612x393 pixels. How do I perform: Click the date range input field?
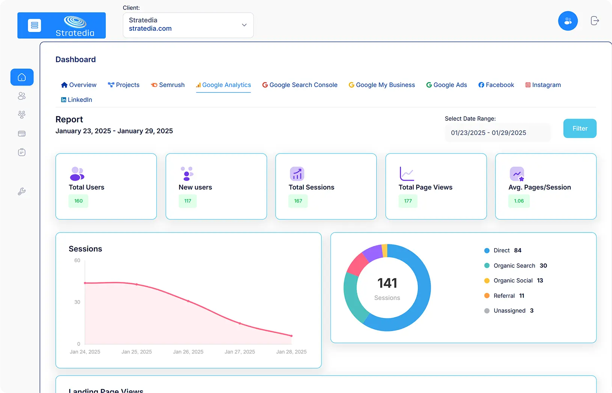(x=498, y=133)
